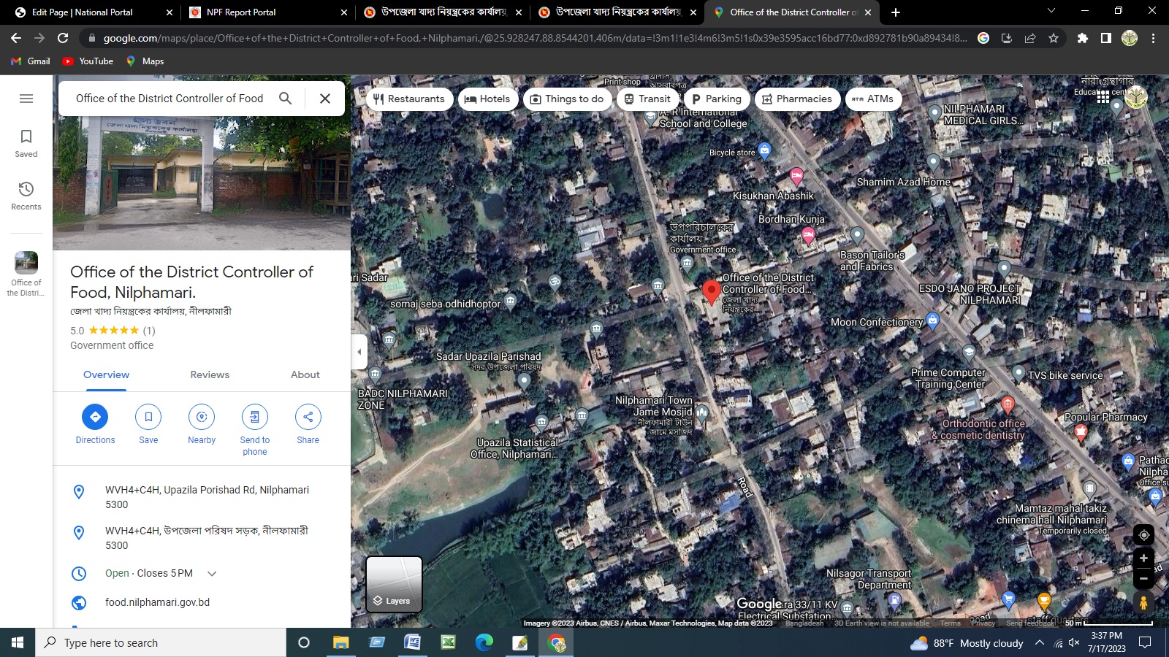This screenshot has width=1169, height=657.
Task: Click the Send to phone icon
Action: tap(254, 417)
